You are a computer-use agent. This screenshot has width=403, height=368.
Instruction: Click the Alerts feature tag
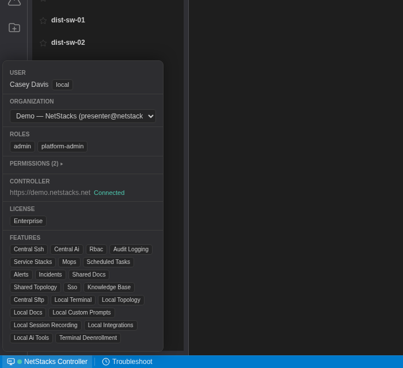point(21,275)
